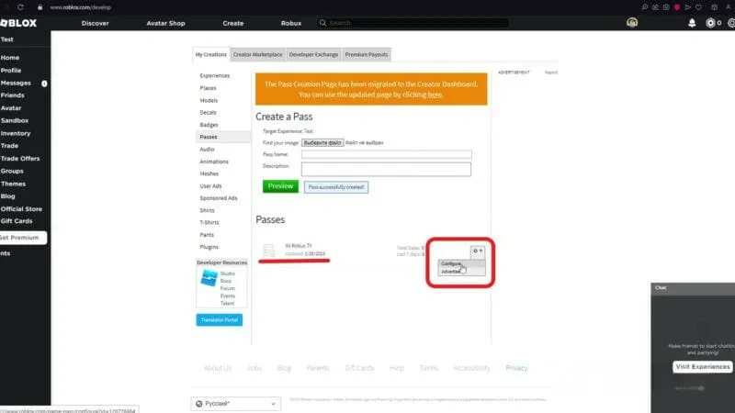Click the browser cube extensions icon

[714, 7]
